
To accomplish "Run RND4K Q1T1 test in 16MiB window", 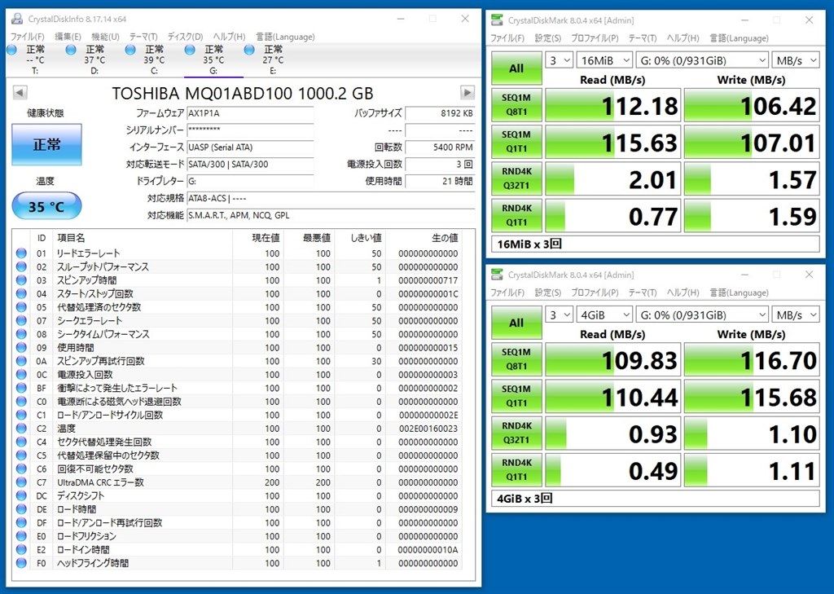I will tap(516, 216).
